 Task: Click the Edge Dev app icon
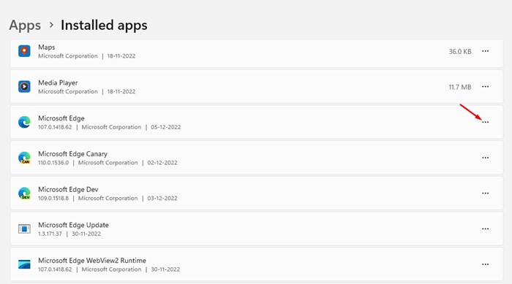point(24,193)
